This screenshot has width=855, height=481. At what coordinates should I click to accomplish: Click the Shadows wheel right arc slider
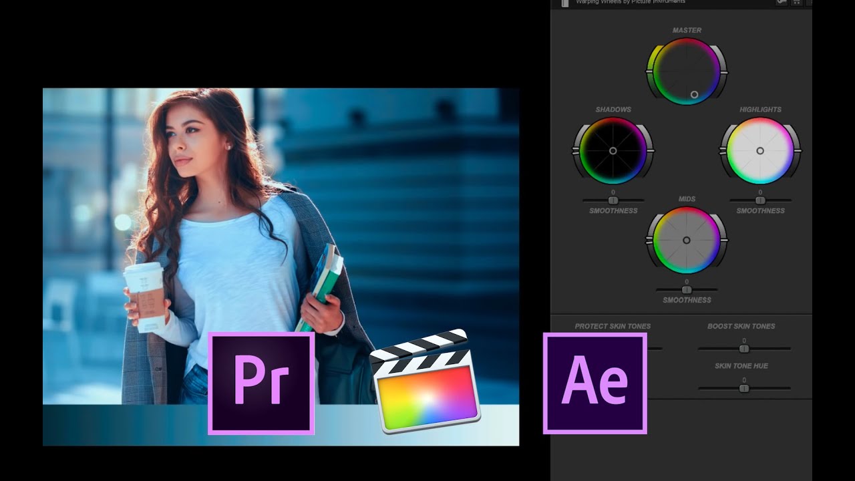click(651, 151)
